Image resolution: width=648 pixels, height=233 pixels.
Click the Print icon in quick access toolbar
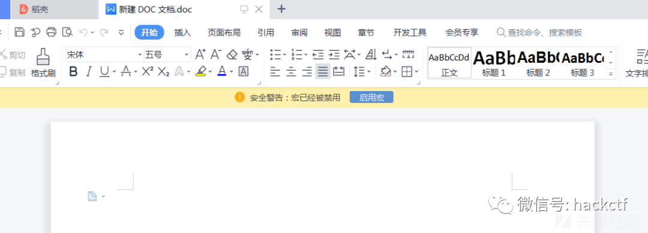tap(51, 32)
